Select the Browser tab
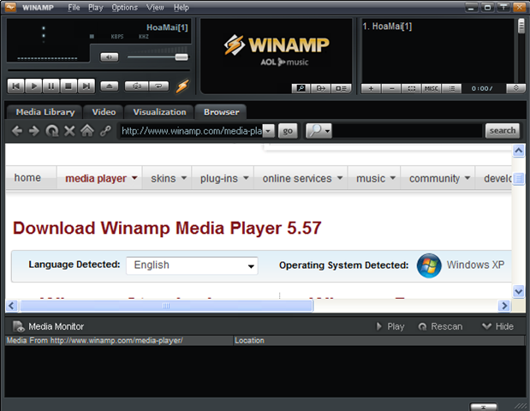The height and width of the screenshot is (411, 530). [x=221, y=112]
